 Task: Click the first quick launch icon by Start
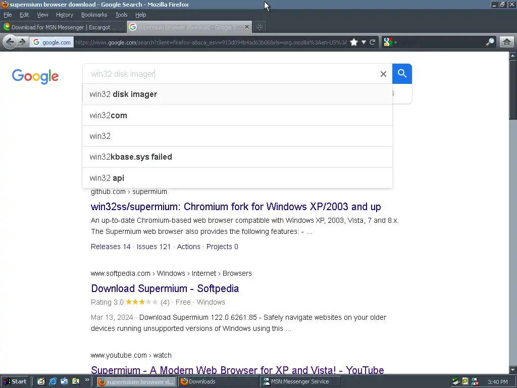(x=41, y=381)
